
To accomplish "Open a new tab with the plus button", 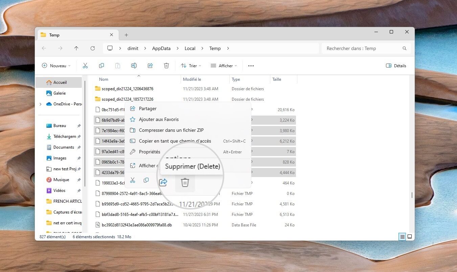I will 126,35.
